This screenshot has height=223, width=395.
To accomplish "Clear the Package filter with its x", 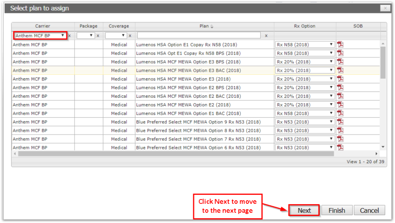I will pyautogui.click(x=98, y=36).
